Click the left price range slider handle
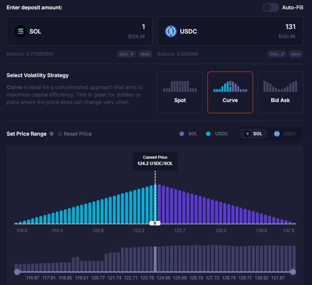This screenshot has height=285, width=312. [x=17, y=272]
